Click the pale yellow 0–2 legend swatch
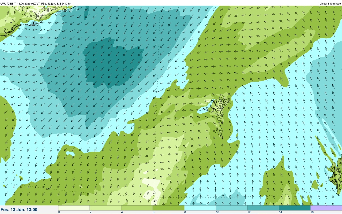 point(74,208)
